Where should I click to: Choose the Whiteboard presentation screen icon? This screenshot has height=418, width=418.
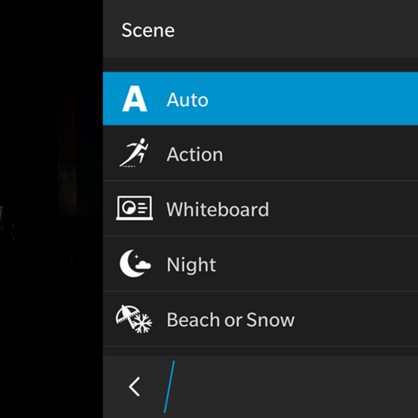(135, 208)
